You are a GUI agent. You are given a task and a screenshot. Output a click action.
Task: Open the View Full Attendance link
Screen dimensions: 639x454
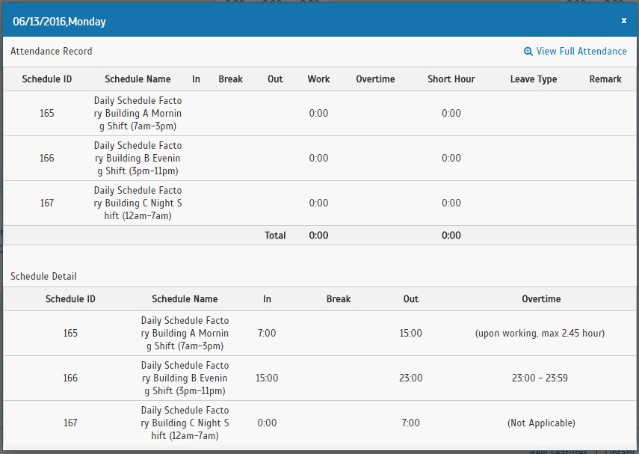coord(581,51)
